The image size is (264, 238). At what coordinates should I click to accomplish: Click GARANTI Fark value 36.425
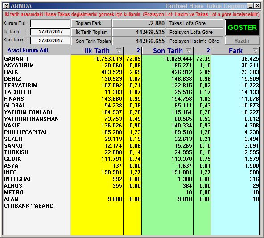(250, 58)
